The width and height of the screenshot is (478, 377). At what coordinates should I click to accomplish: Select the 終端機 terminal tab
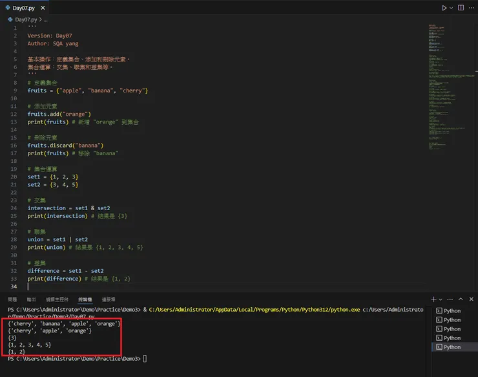[85, 299]
